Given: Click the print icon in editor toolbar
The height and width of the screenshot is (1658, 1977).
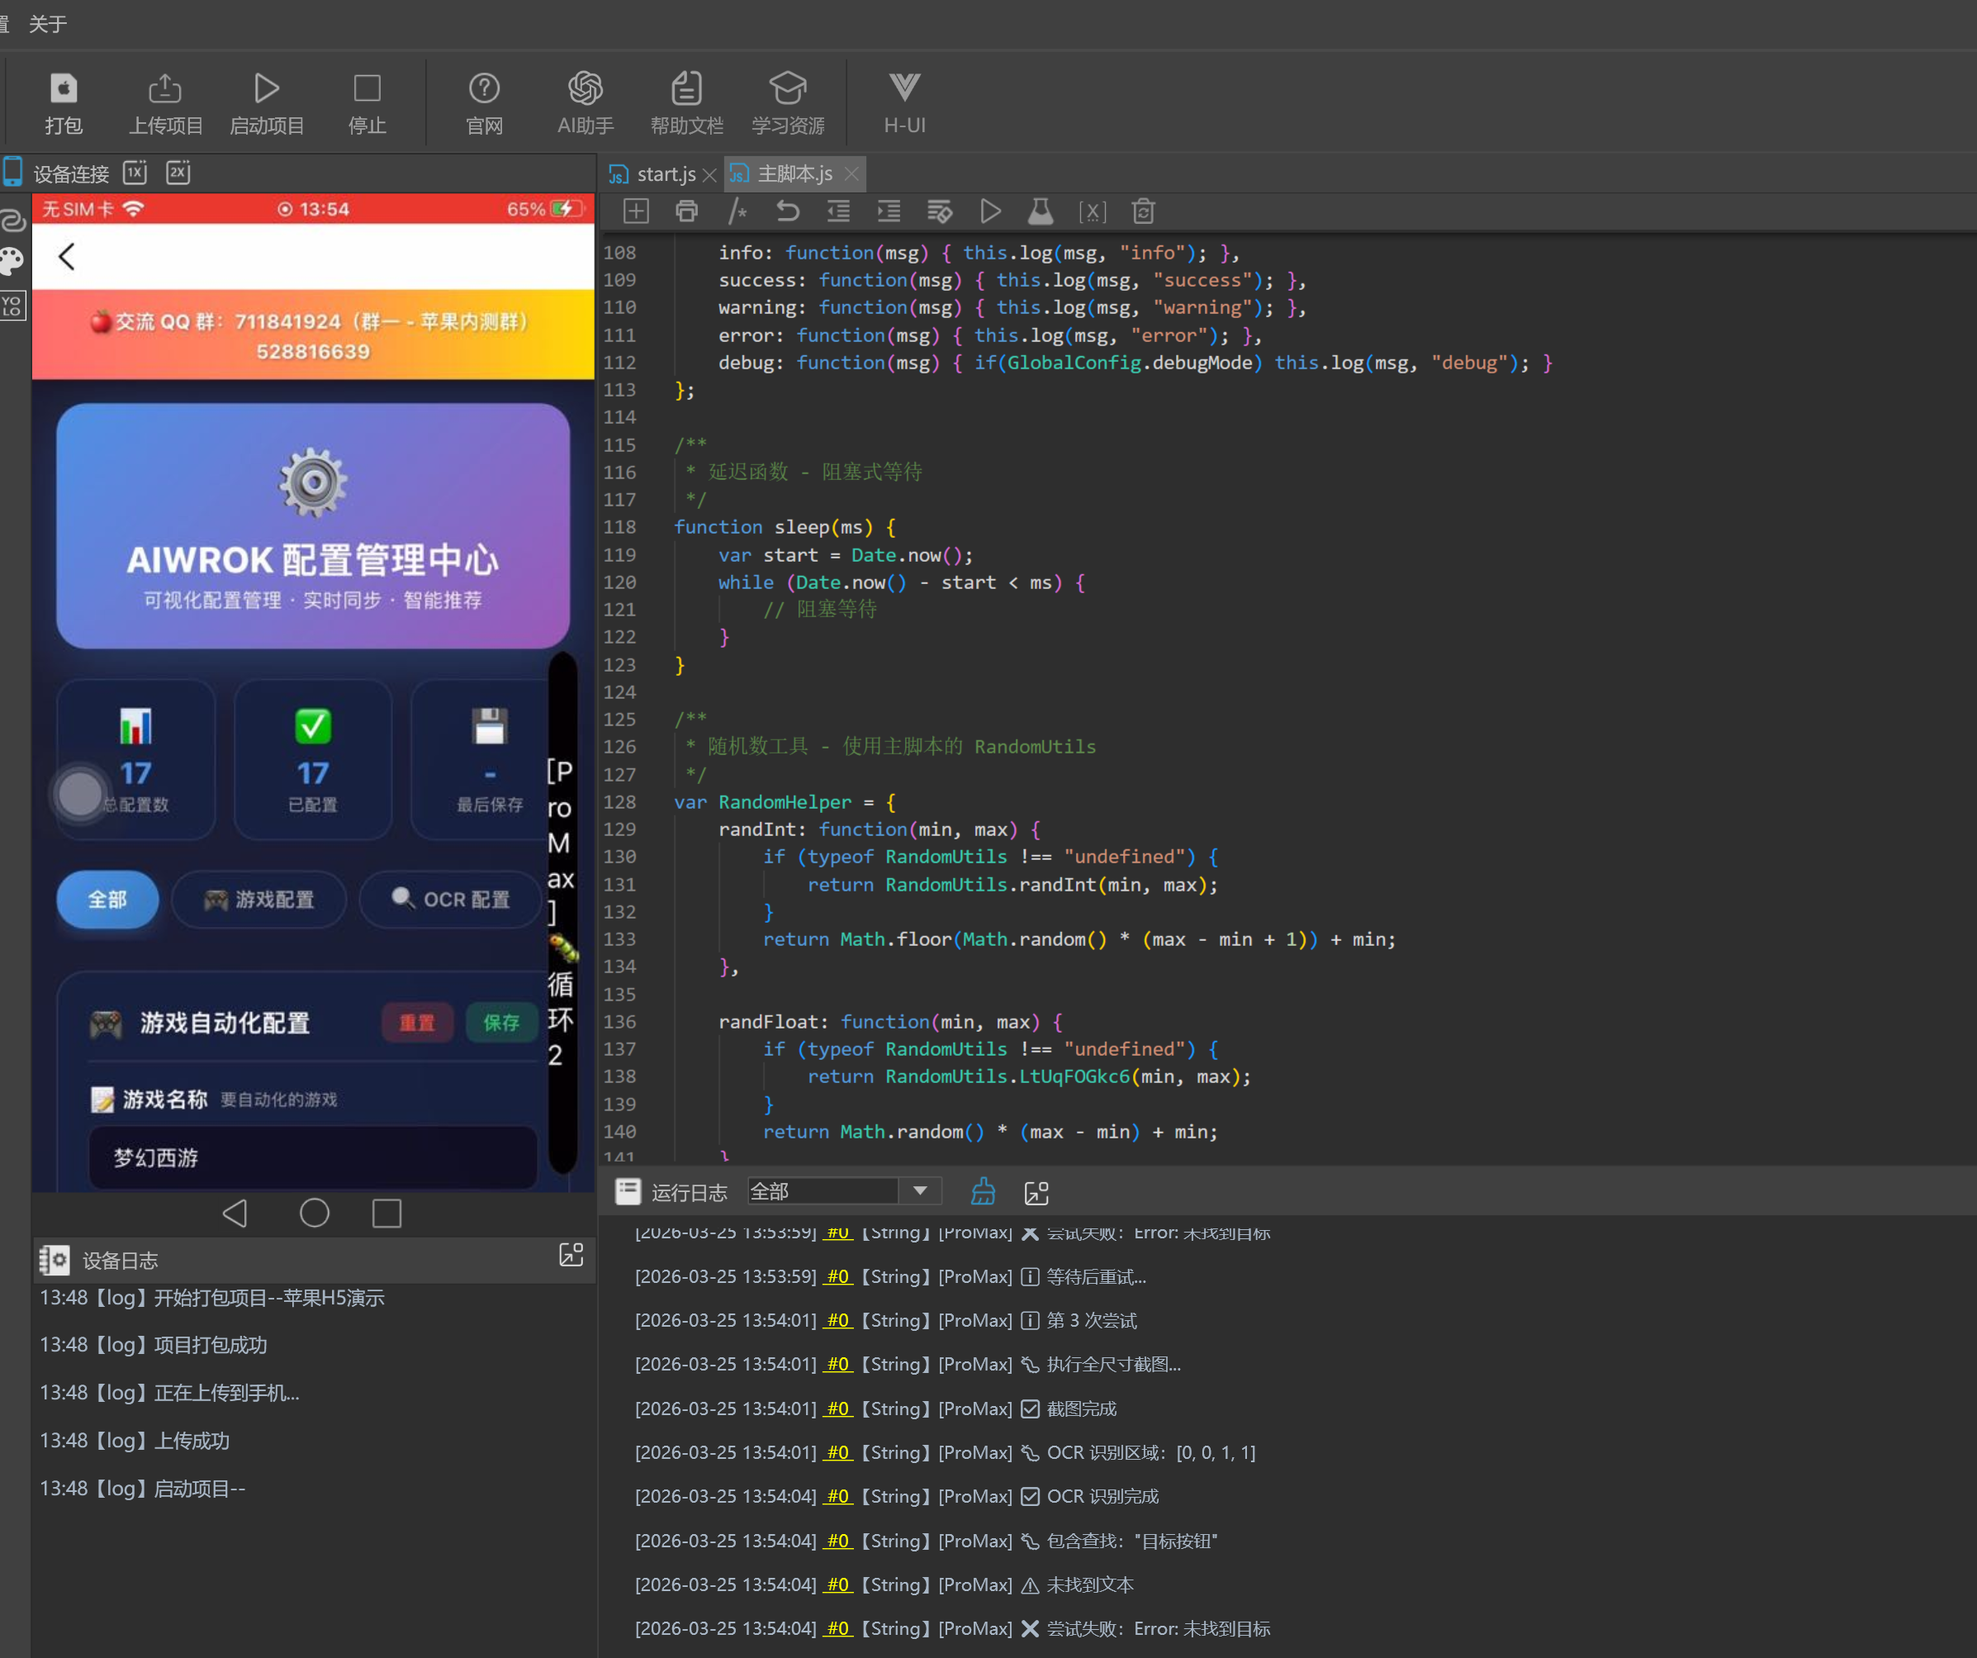Looking at the screenshot, I should coord(686,211).
